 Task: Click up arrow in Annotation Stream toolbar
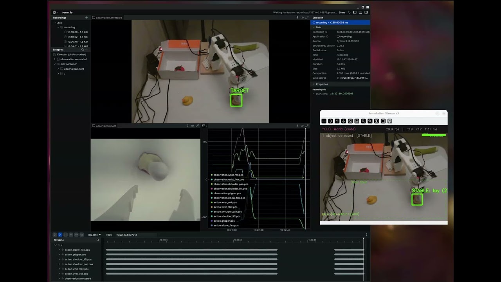pyautogui.click(x=337, y=121)
